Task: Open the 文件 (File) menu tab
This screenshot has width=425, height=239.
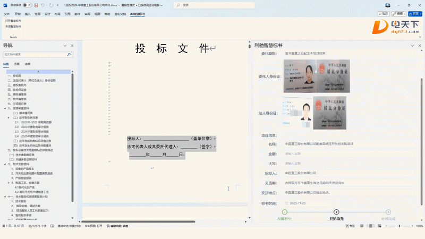Action: (7, 14)
